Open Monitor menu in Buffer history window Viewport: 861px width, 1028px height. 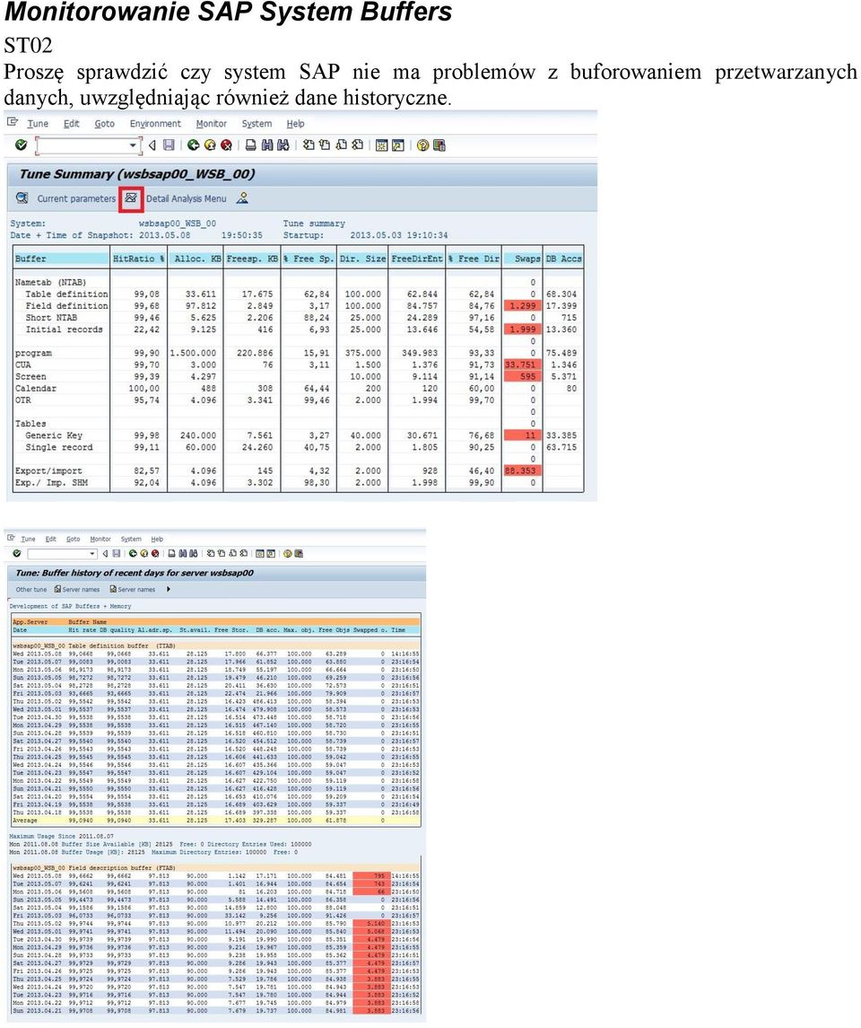100,539
